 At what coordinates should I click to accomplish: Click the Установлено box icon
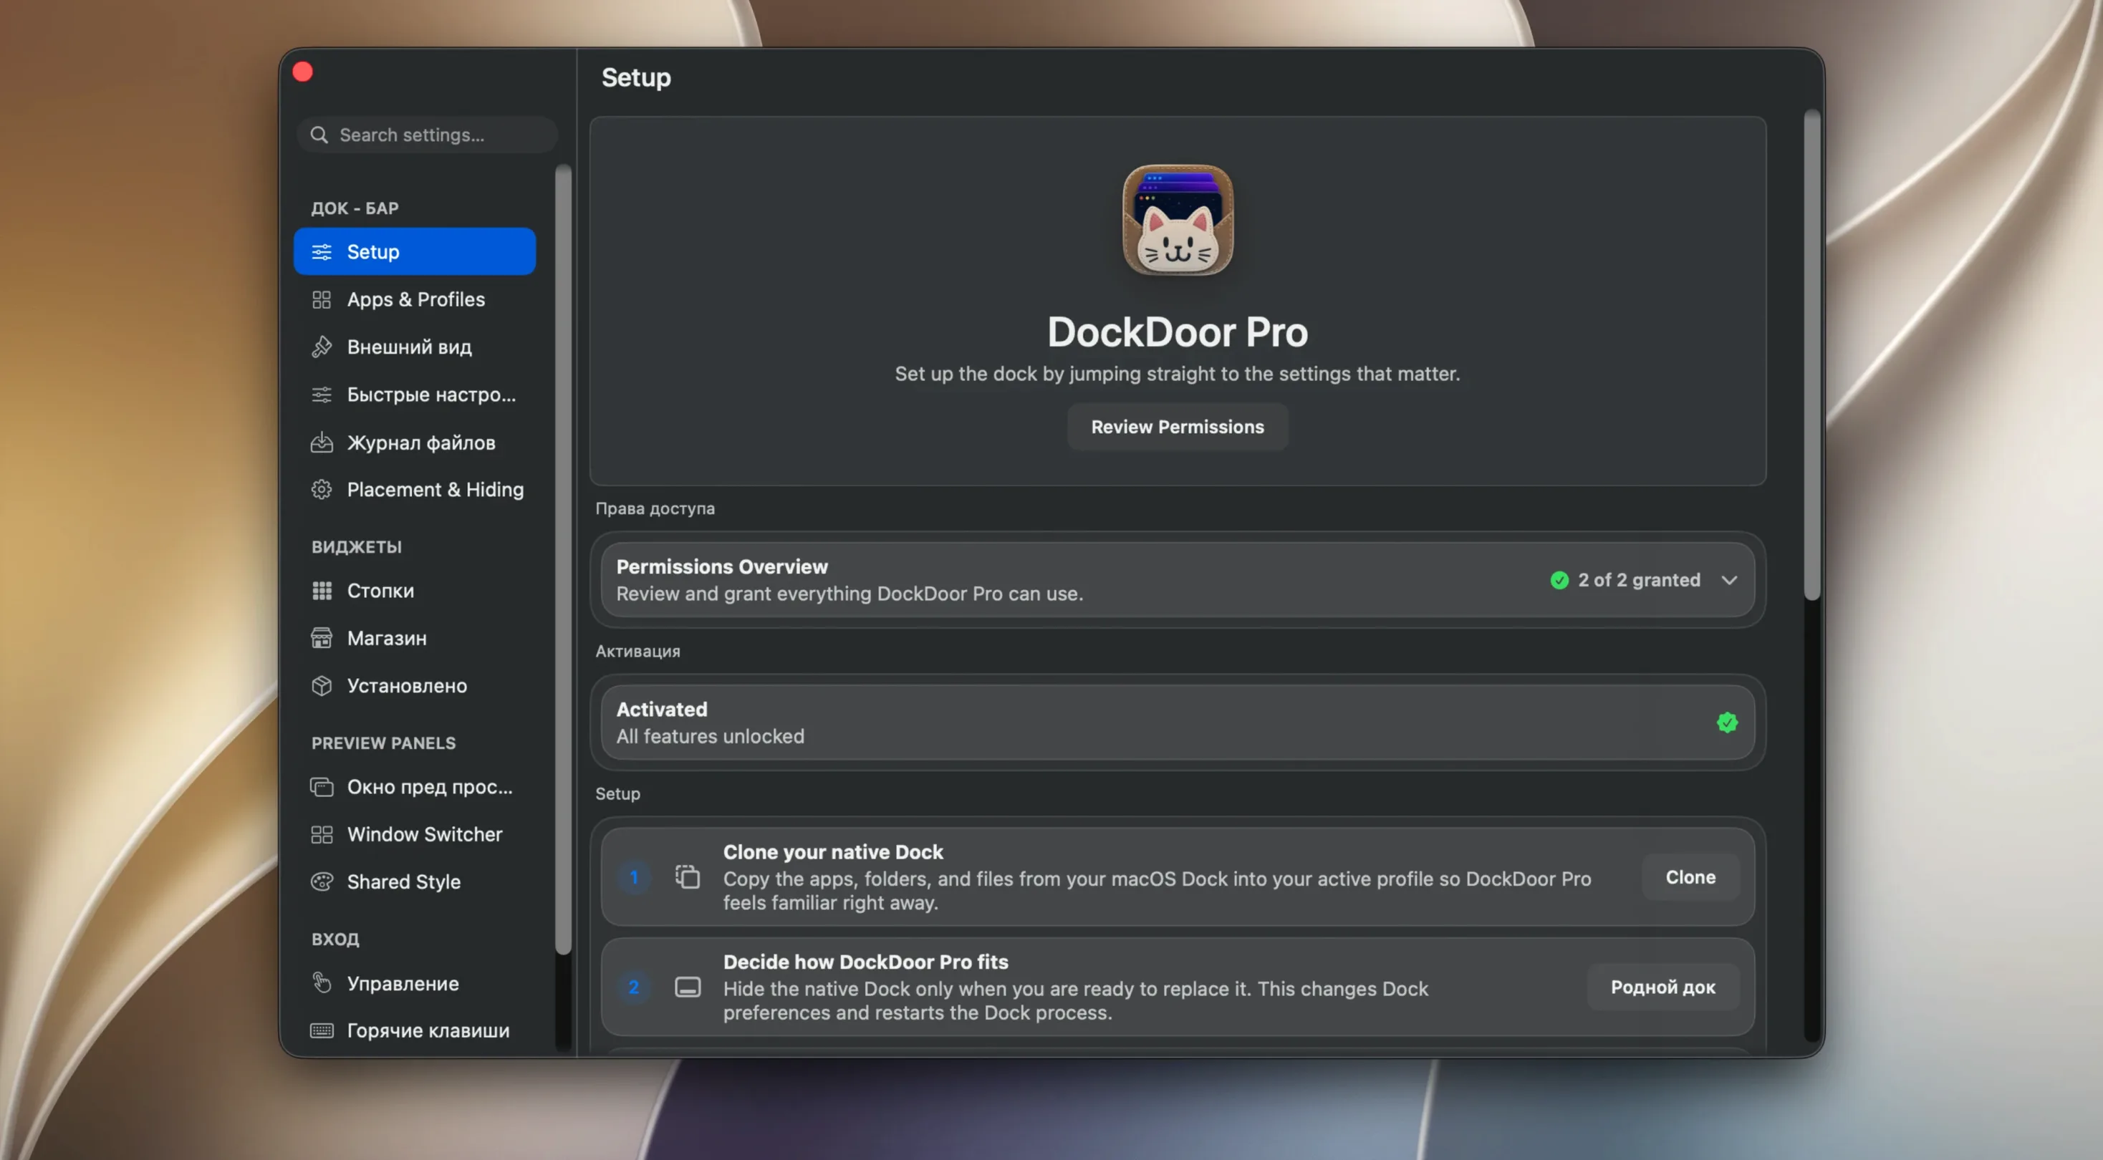pyautogui.click(x=322, y=686)
